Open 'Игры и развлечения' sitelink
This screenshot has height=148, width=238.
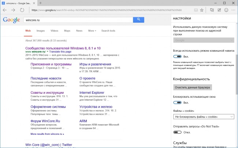[x=95, y=64]
